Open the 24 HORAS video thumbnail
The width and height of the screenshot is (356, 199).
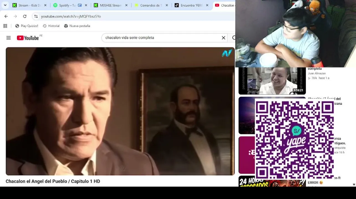coord(272,181)
